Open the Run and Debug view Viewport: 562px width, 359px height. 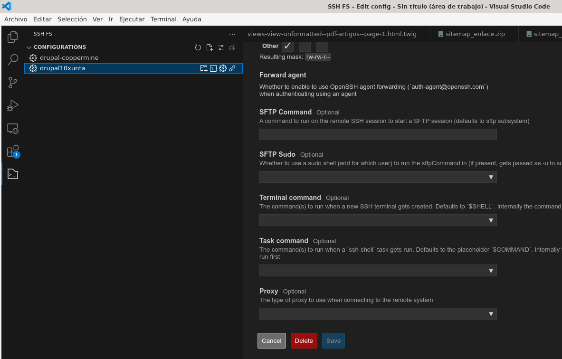[13, 105]
